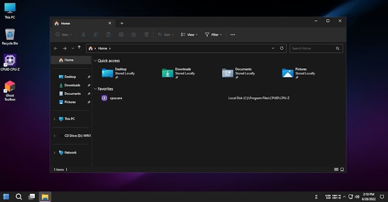Screen dimensions: 388x202
Task: Collapse the Quick access section
Action: click(x=95, y=61)
